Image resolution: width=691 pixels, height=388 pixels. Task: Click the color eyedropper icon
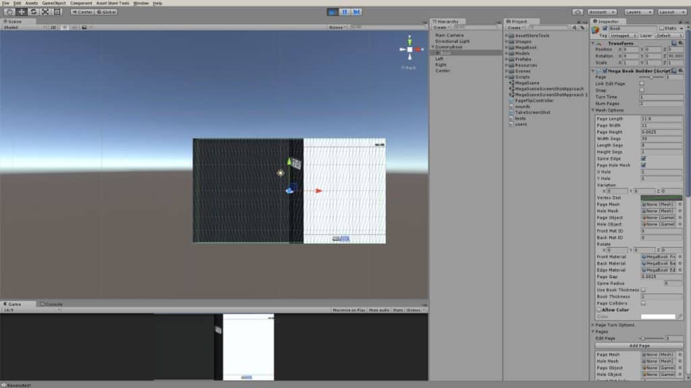[680, 317]
